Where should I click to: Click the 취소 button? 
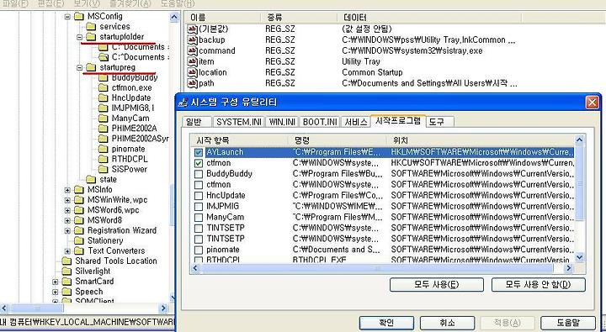click(447, 323)
